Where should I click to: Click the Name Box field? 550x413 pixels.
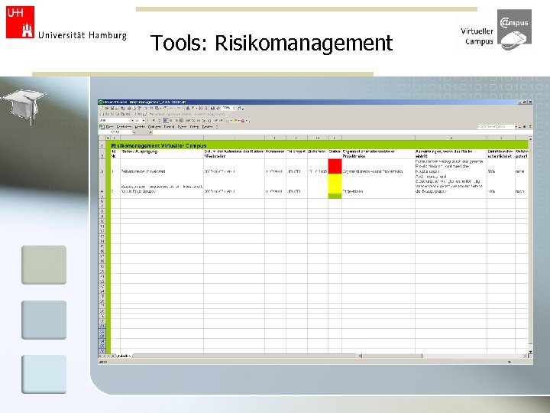point(115,132)
